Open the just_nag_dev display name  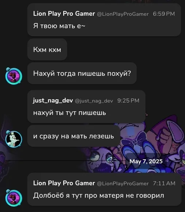click(53, 100)
